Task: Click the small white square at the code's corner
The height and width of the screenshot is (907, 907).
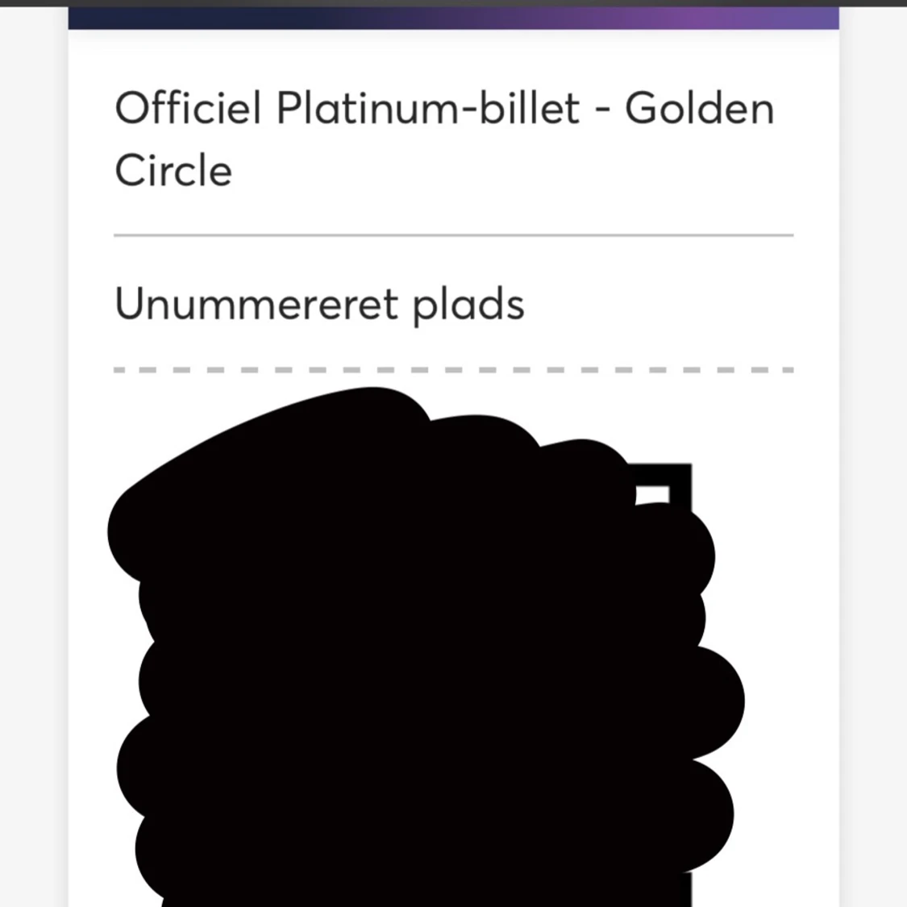Action: pos(653,494)
